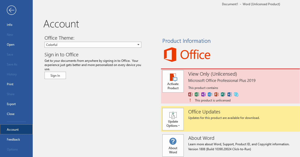The height and width of the screenshot is (157, 300).
Task: Click the Office logo
Action: [x=187, y=55]
